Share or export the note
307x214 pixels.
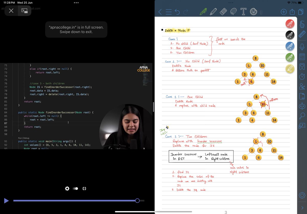click(292, 12)
